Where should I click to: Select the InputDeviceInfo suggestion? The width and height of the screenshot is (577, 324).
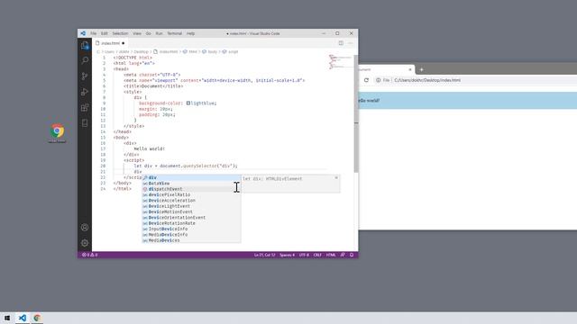(x=191, y=229)
